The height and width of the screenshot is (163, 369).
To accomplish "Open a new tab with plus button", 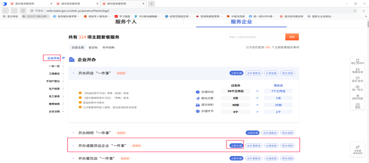I will tap(151, 4).
